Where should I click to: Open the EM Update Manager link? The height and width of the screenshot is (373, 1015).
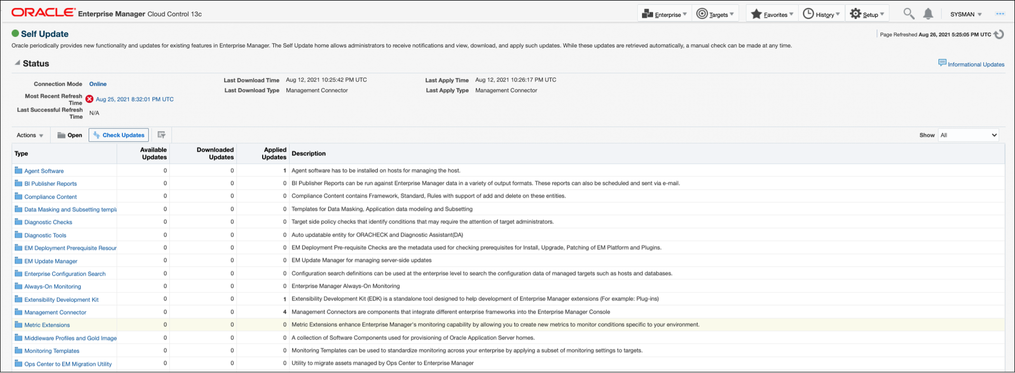[x=51, y=261]
